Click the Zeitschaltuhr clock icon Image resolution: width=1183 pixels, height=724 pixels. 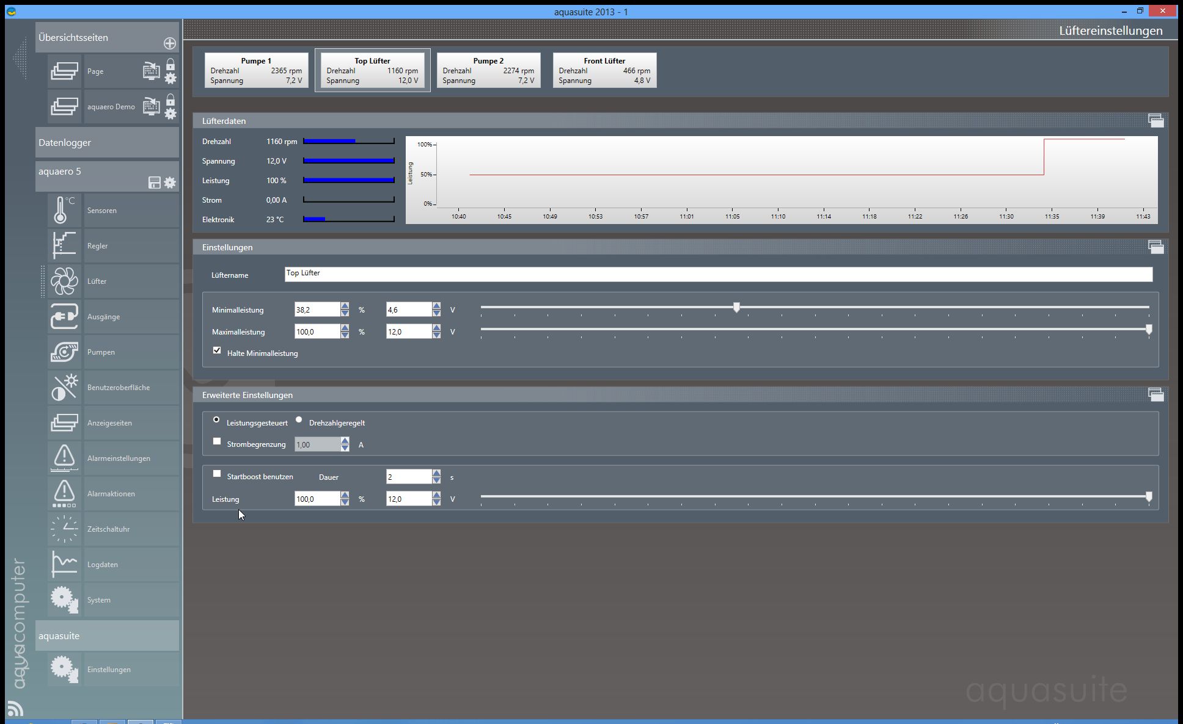(64, 529)
